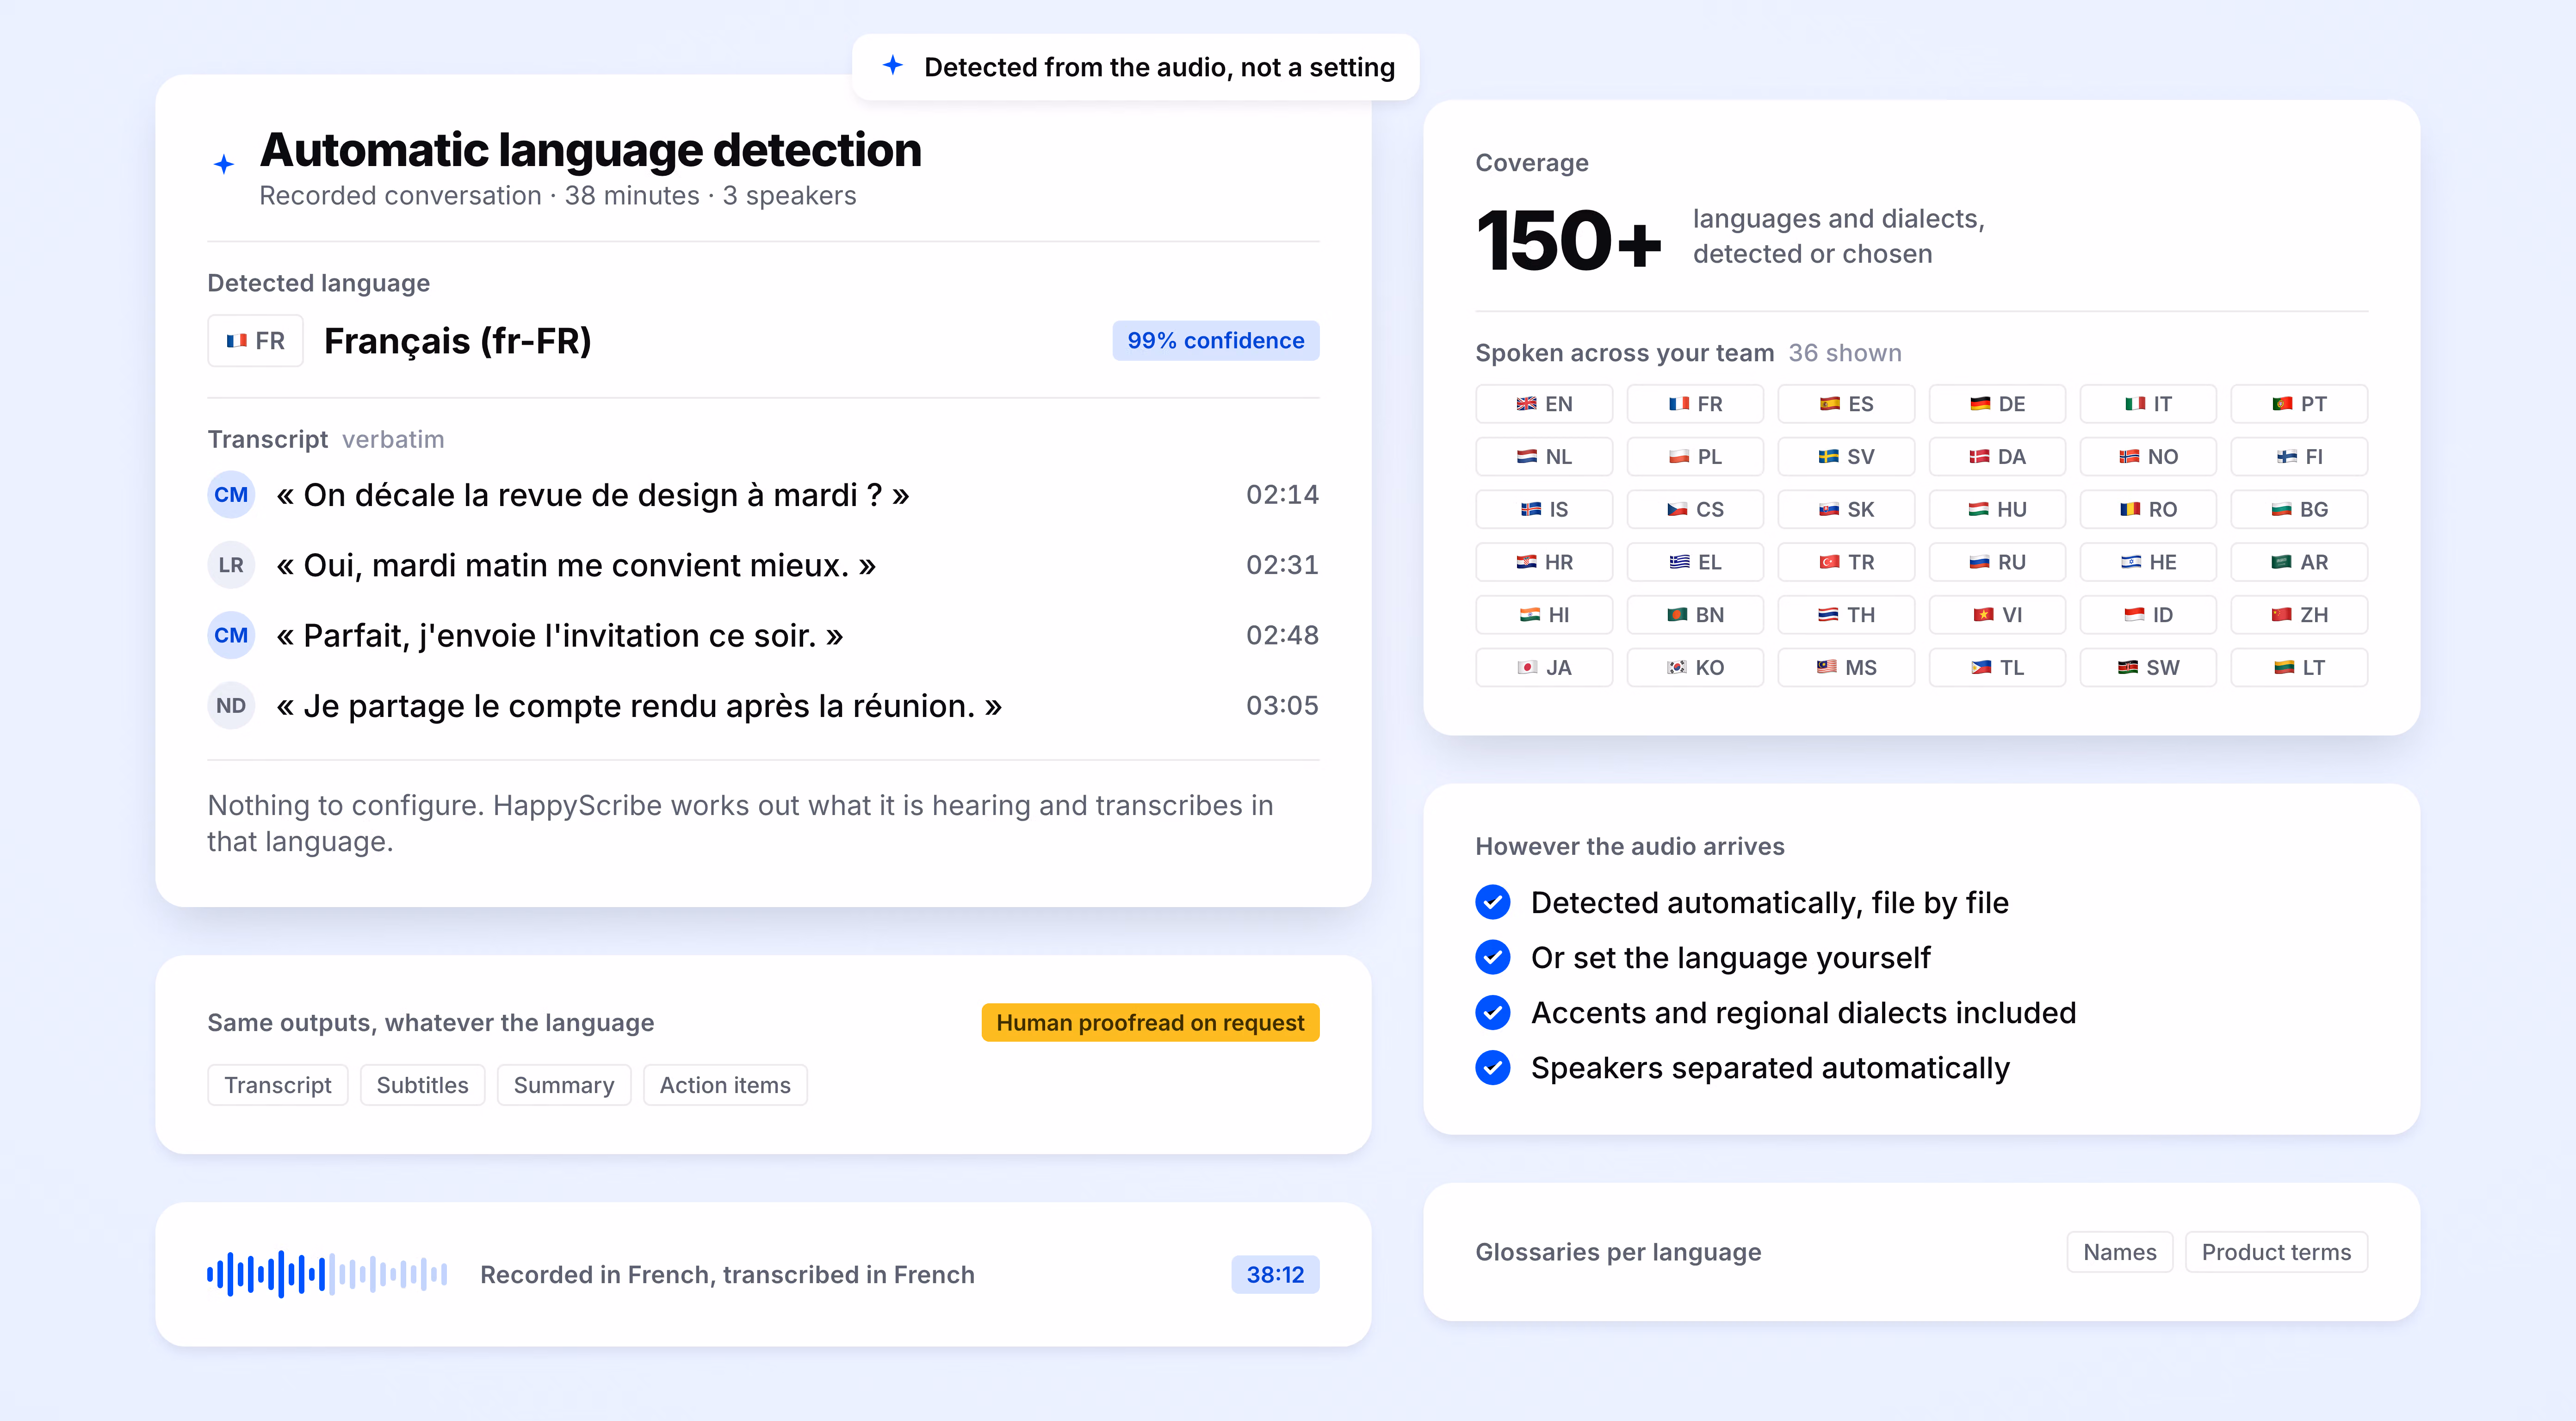
Task: Click the AR language chip
Action: point(2299,562)
